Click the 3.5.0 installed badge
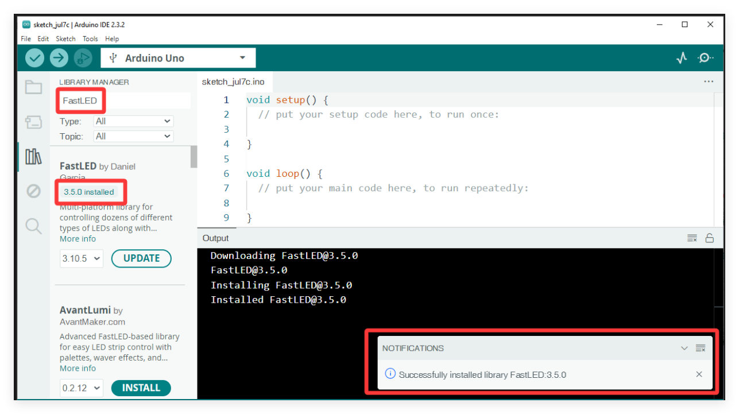739x414 pixels. point(89,192)
